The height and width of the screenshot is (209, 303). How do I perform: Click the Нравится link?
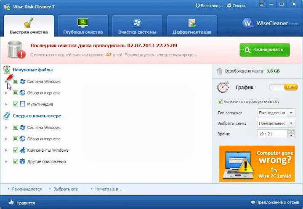pyautogui.click(x=26, y=203)
